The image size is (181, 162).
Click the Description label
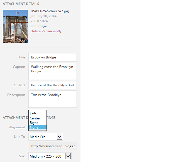pos(16,95)
